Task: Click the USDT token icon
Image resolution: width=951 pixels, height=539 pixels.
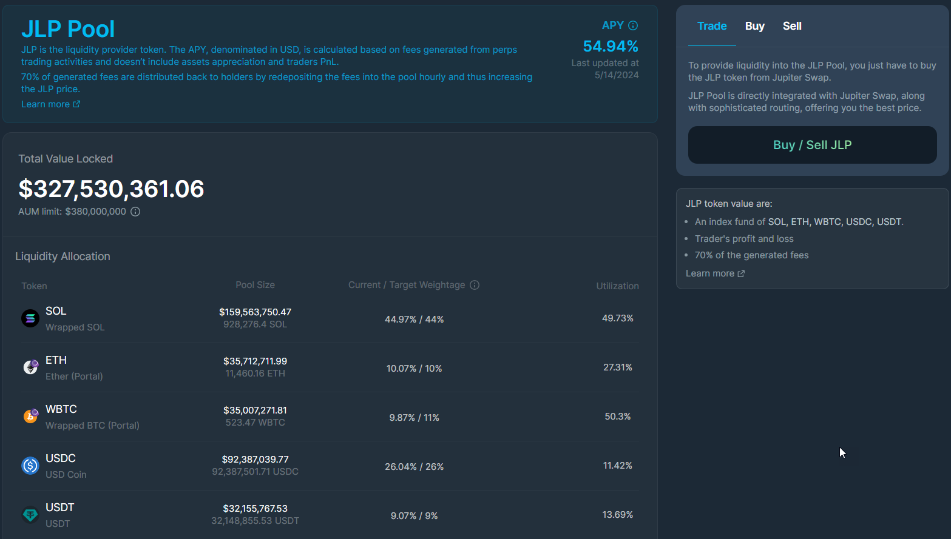Action: click(x=30, y=515)
